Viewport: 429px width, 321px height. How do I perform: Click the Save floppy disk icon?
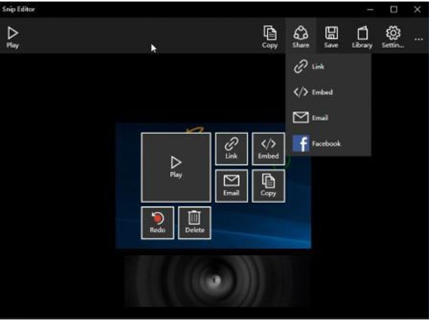click(x=331, y=37)
